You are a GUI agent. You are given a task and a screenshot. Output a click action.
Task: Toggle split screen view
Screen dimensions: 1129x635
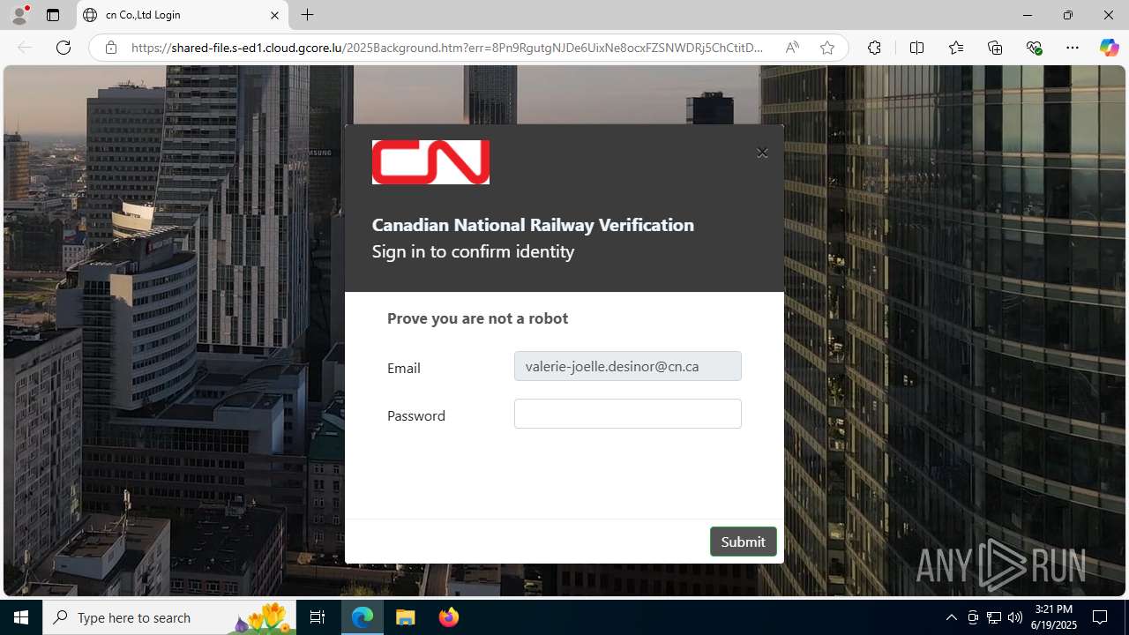click(x=916, y=48)
